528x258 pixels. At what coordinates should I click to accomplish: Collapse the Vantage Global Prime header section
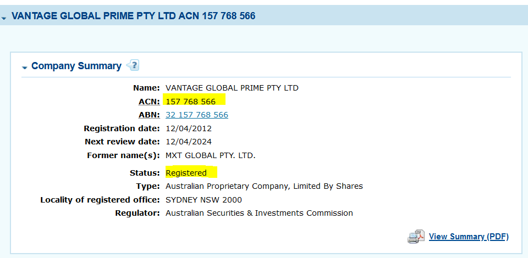(4, 18)
